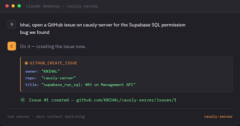Select the issue title value text
Image resolution: width=240 pixels, height=126 pixels.
(x=88, y=85)
